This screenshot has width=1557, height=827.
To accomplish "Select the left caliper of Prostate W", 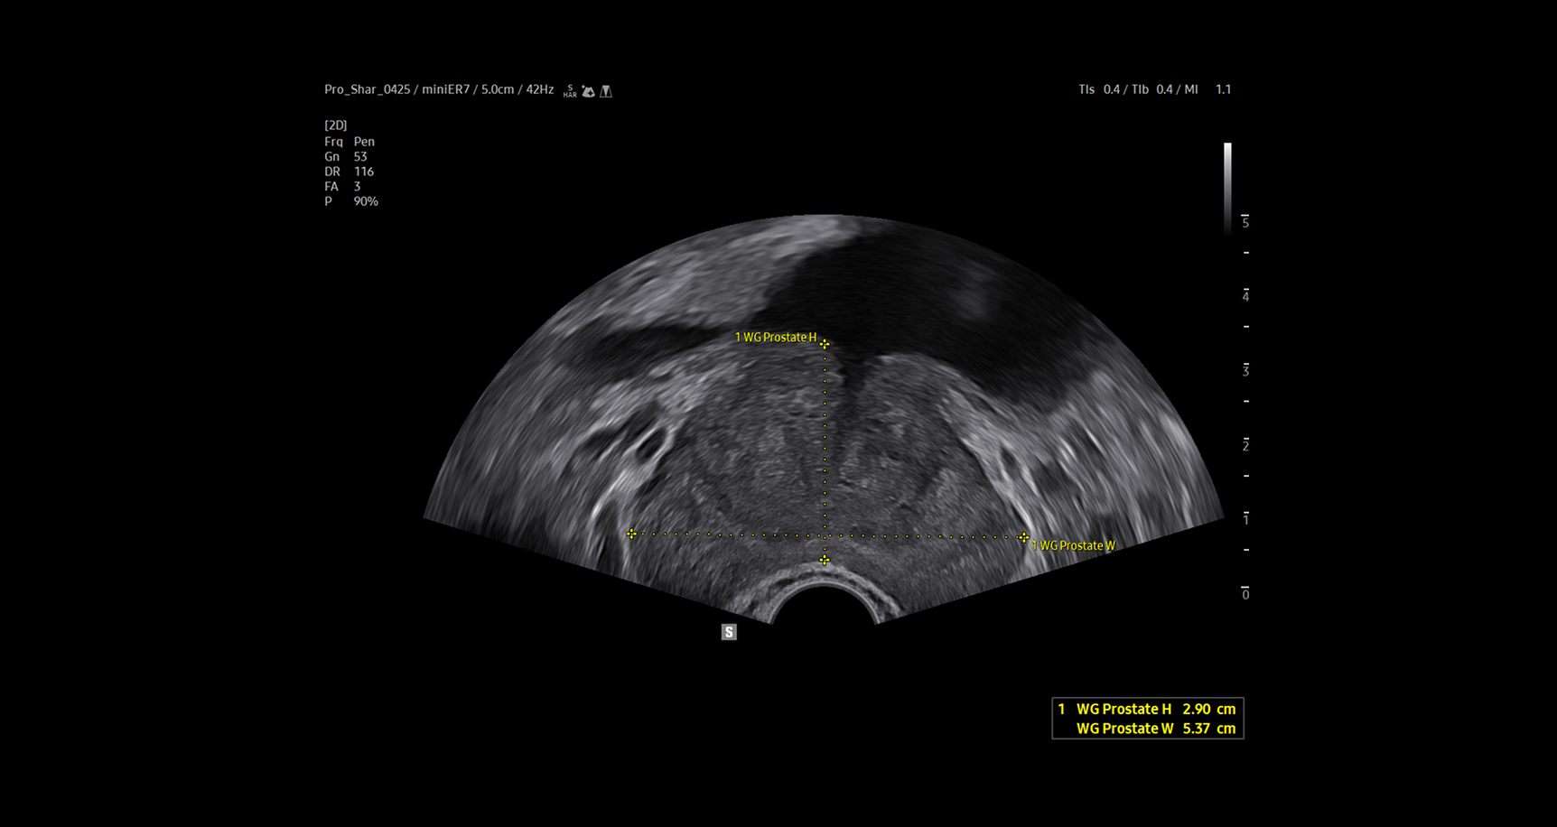I will pyautogui.click(x=631, y=534).
